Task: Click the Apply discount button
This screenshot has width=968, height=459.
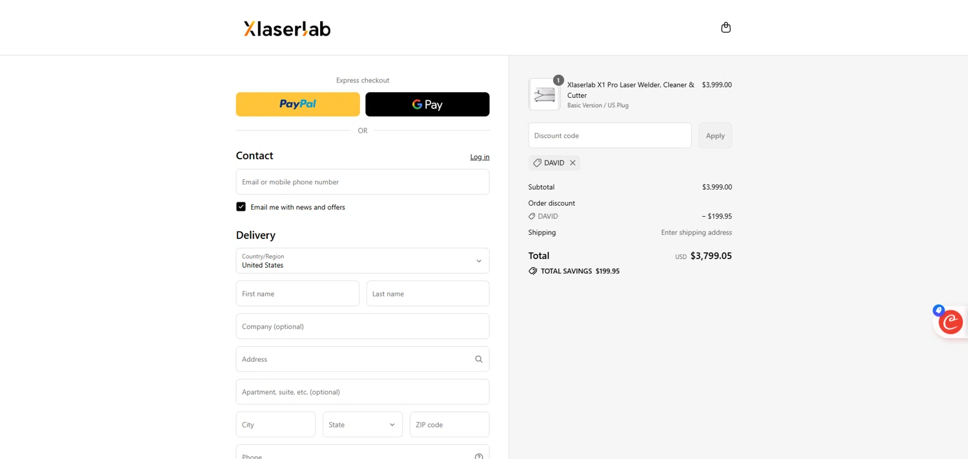Action: click(x=715, y=135)
